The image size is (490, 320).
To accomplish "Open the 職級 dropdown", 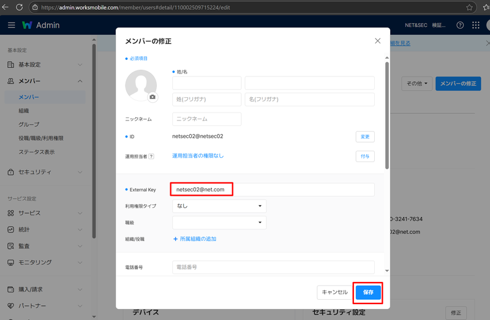I will [219, 223].
